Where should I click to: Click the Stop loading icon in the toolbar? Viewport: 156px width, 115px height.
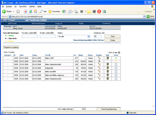26,12
